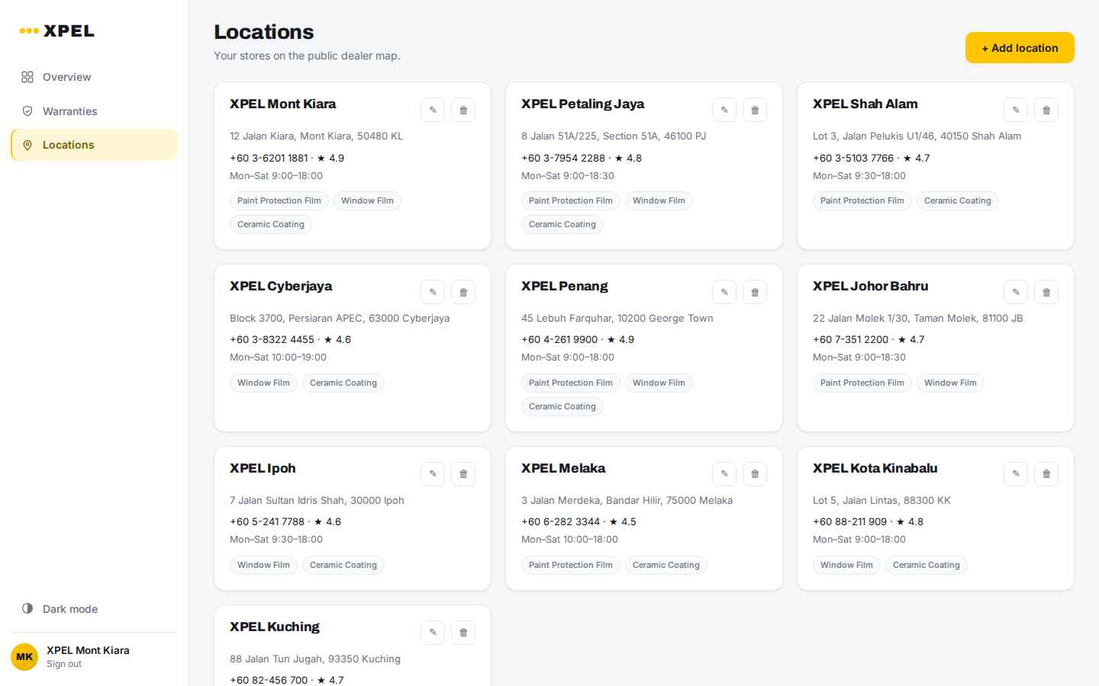Edit the XPEL Shah Alam location

[1016, 110]
